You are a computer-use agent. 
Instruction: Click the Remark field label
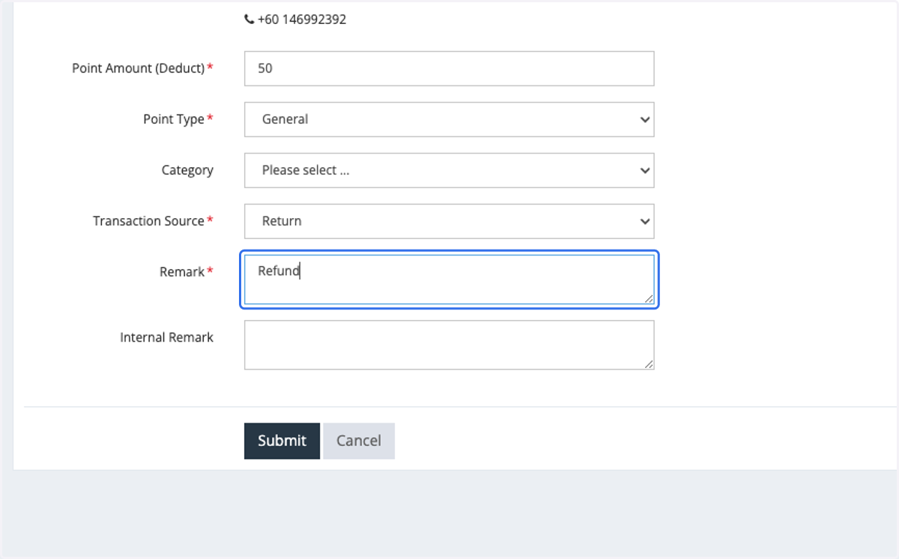click(x=182, y=272)
